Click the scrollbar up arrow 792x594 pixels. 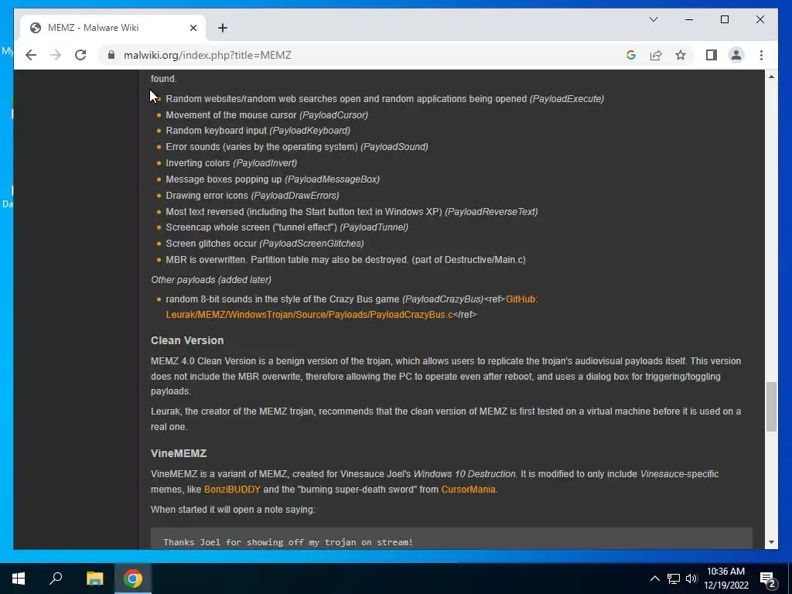point(771,77)
